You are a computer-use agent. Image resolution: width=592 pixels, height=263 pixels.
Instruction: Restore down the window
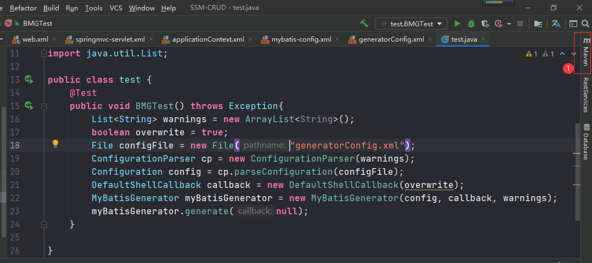pos(554,8)
